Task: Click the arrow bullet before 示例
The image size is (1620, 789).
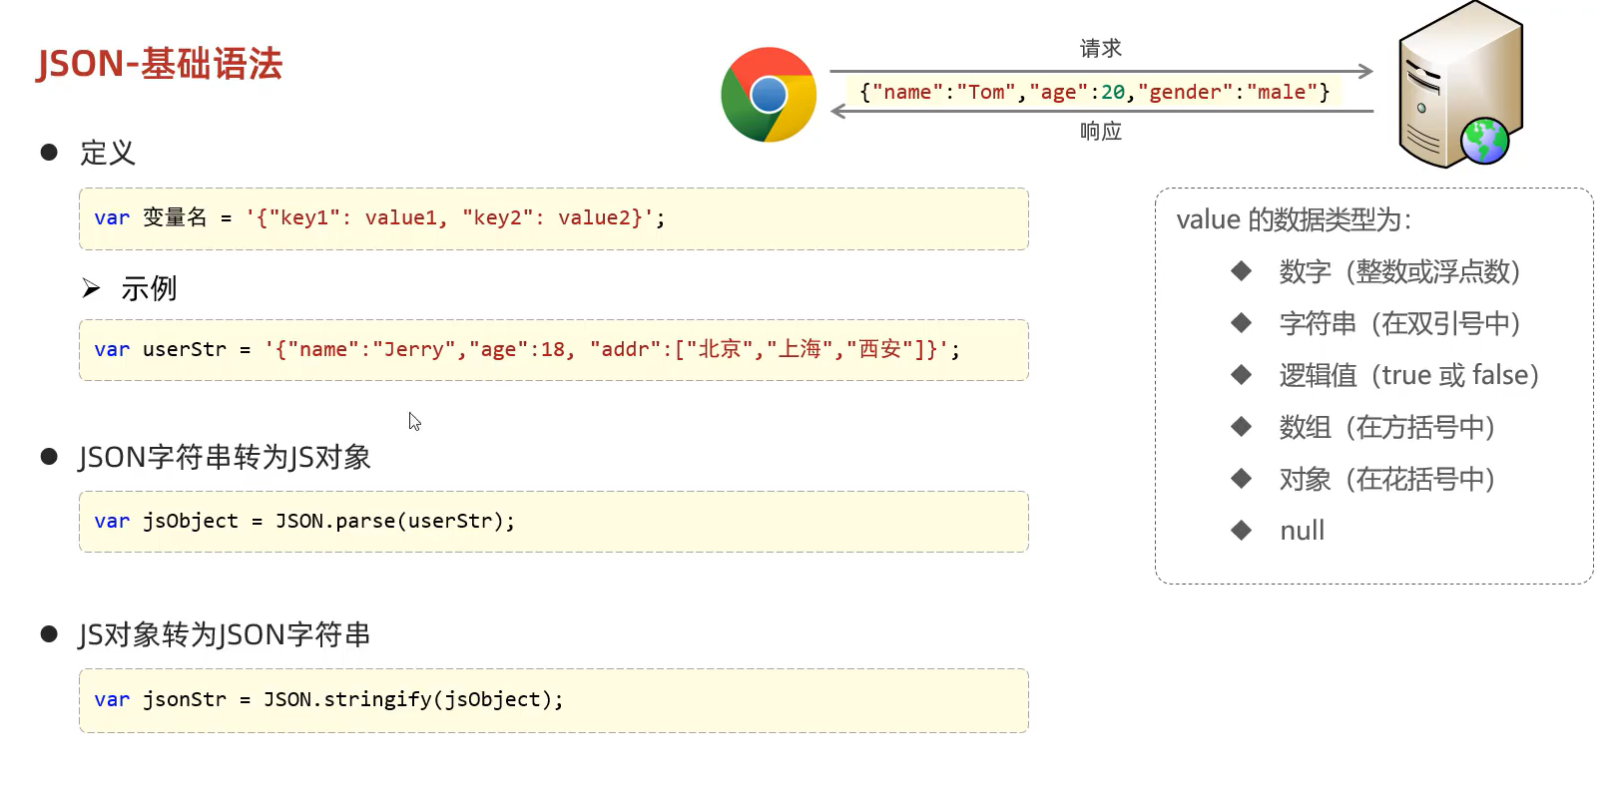Action: click(x=92, y=288)
